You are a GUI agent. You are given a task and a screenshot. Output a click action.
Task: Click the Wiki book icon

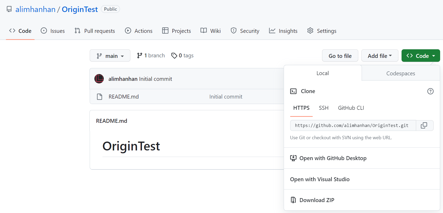(204, 31)
